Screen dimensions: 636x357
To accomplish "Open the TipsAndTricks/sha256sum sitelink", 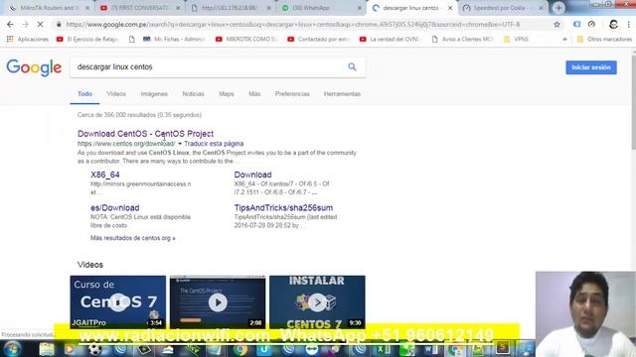I will point(283,208).
